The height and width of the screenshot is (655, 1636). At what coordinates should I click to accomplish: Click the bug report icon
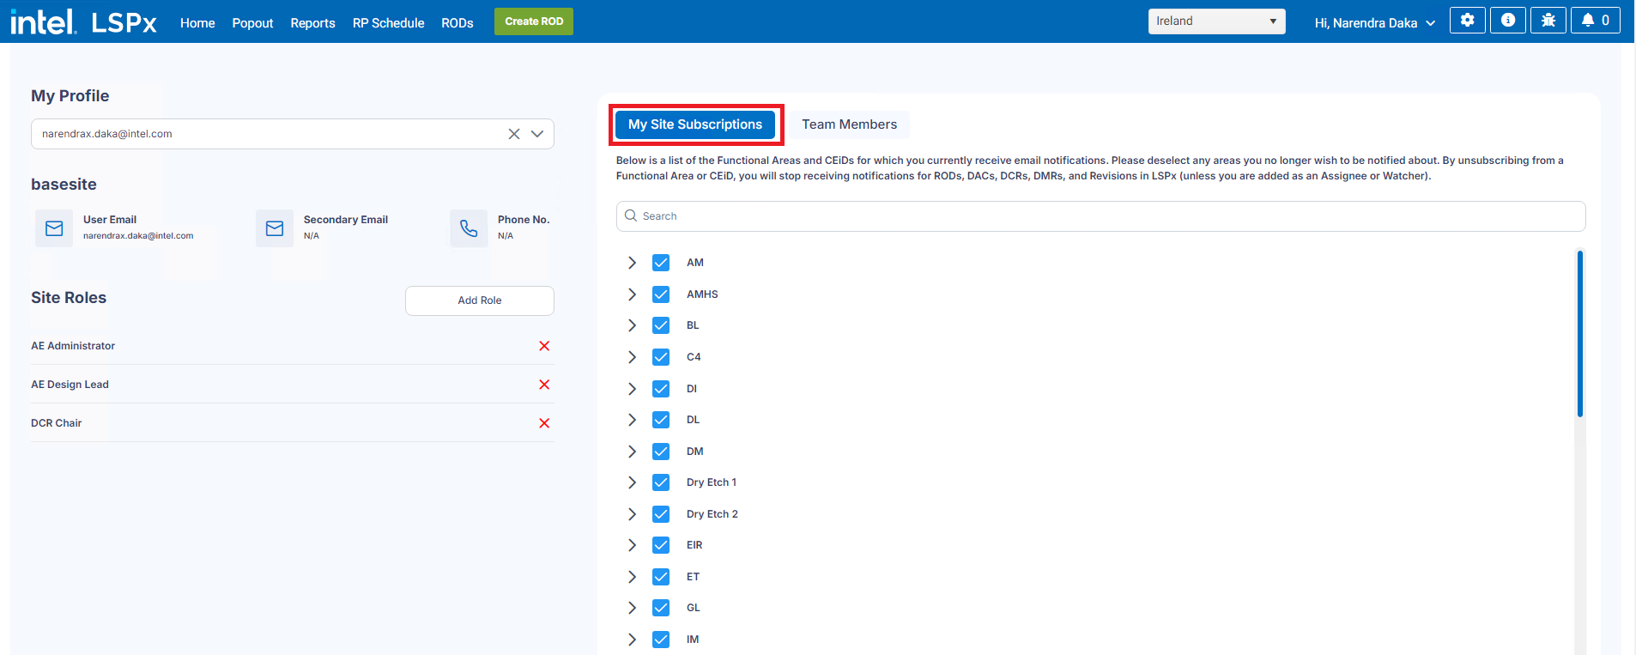coord(1548,21)
